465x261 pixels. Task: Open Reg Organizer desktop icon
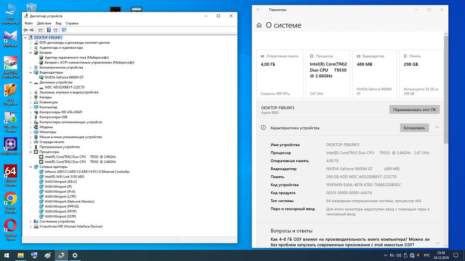[10, 95]
